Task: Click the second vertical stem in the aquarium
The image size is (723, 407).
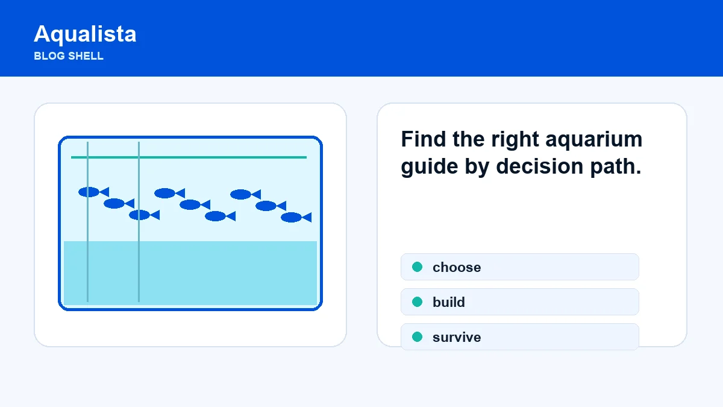Action: 139,222
